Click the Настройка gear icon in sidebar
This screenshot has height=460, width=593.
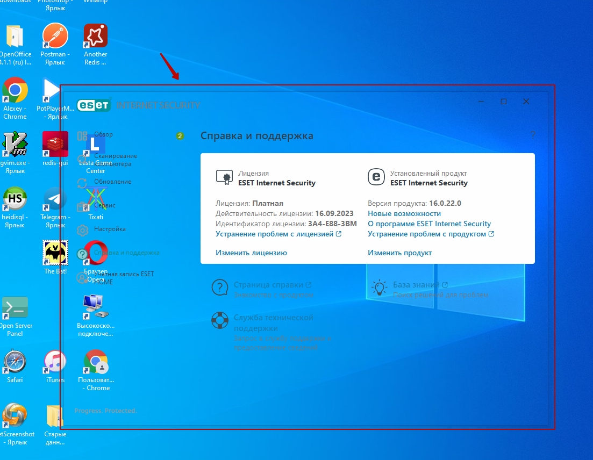[x=83, y=230]
